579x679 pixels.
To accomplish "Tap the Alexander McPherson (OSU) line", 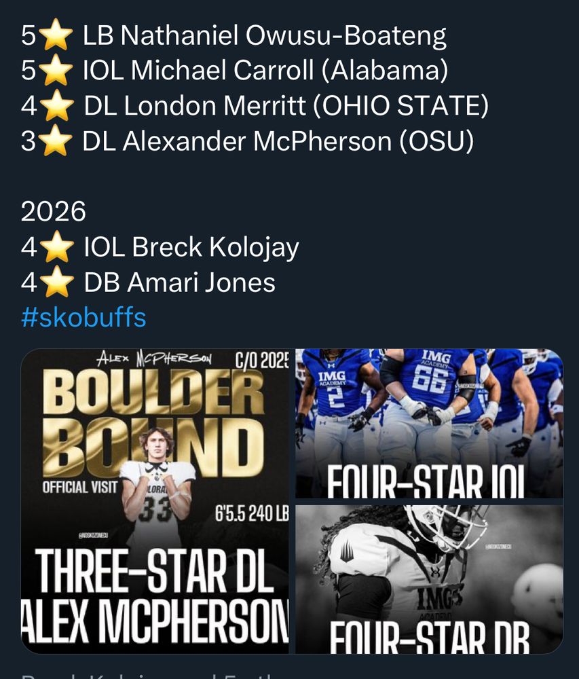I will (x=278, y=141).
